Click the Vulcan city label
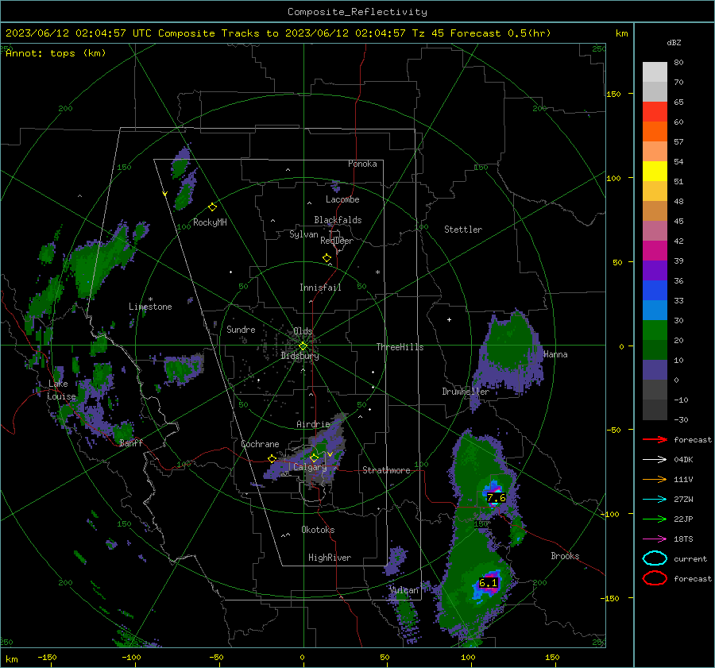This screenshot has width=715, height=668. click(x=404, y=590)
